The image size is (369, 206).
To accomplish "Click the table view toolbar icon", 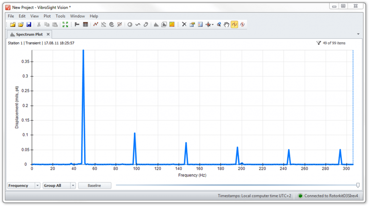I will [x=85, y=24].
